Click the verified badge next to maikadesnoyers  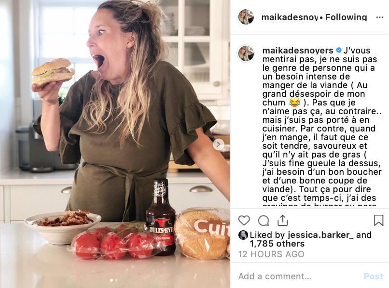(339, 50)
